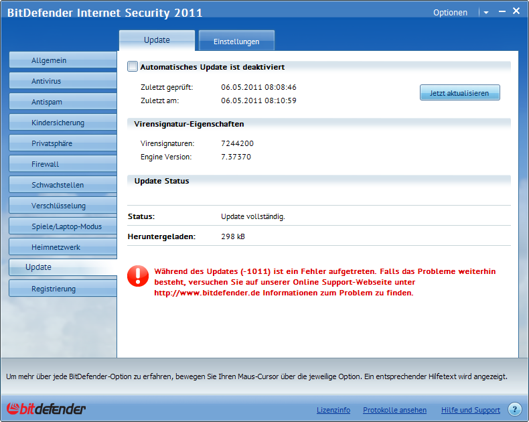Open the Allgemein section
This screenshot has height=422, width=529.
(63, 60)
